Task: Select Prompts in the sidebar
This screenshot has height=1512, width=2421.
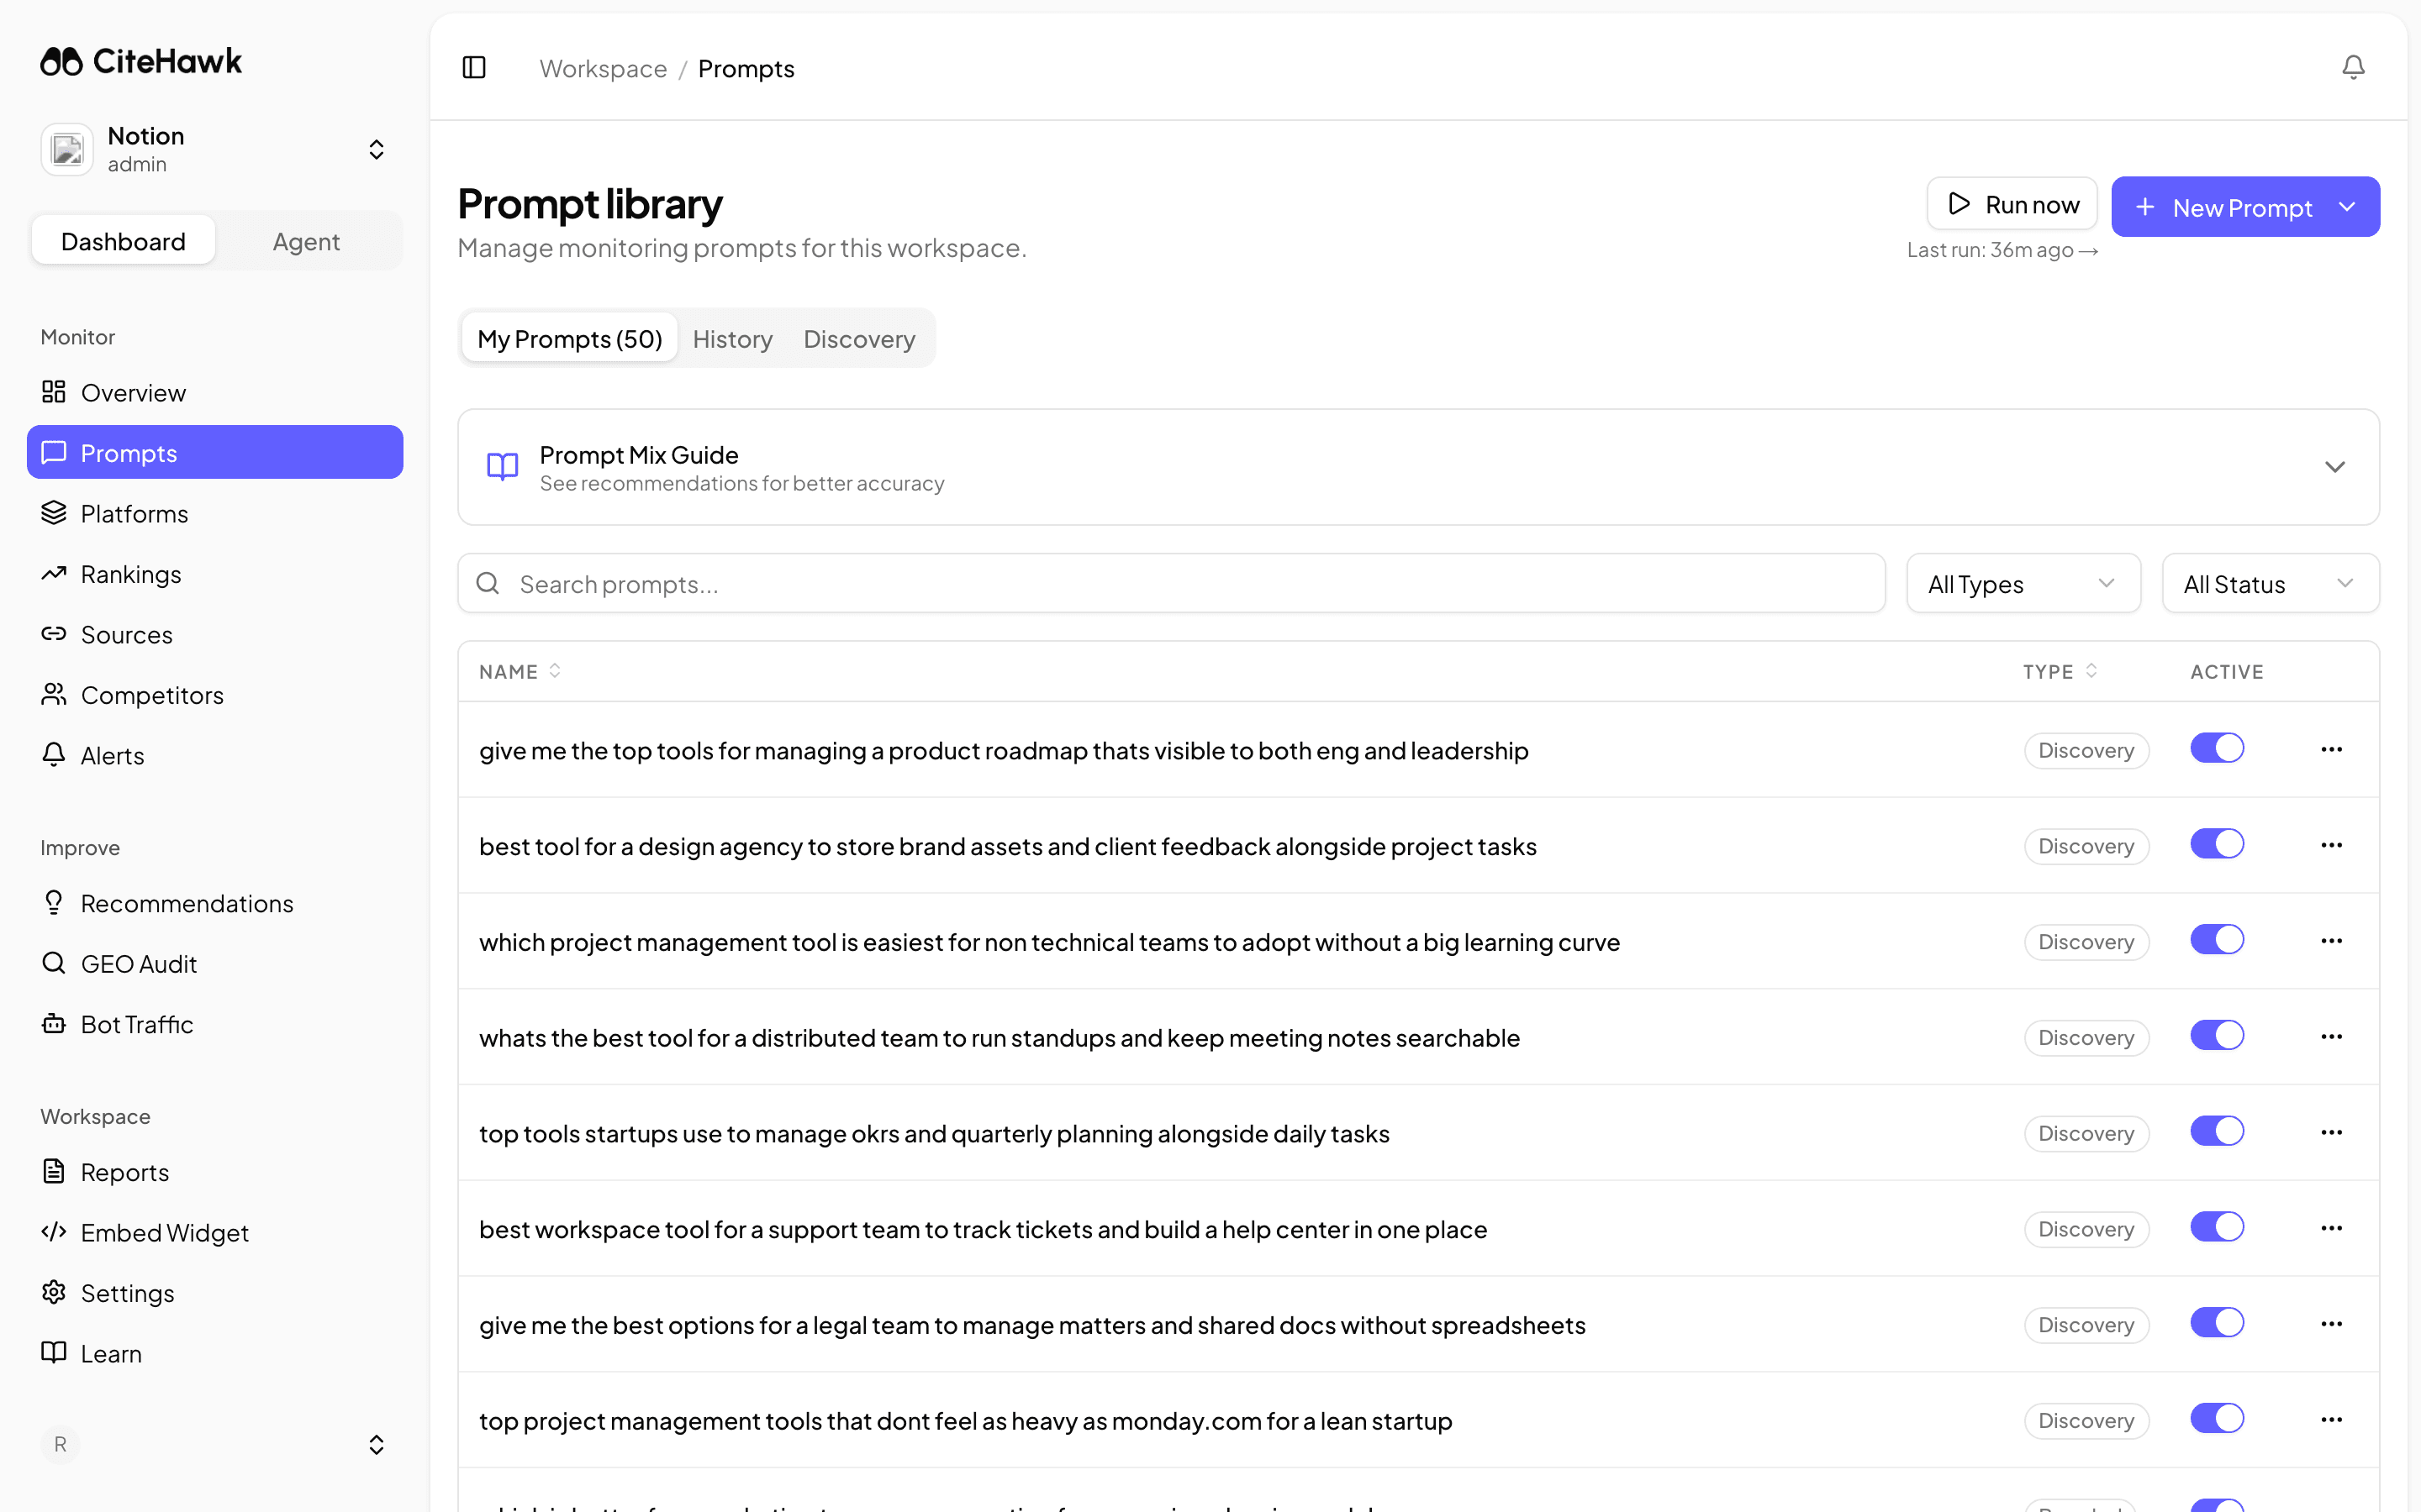Action: tap(215, 453)
